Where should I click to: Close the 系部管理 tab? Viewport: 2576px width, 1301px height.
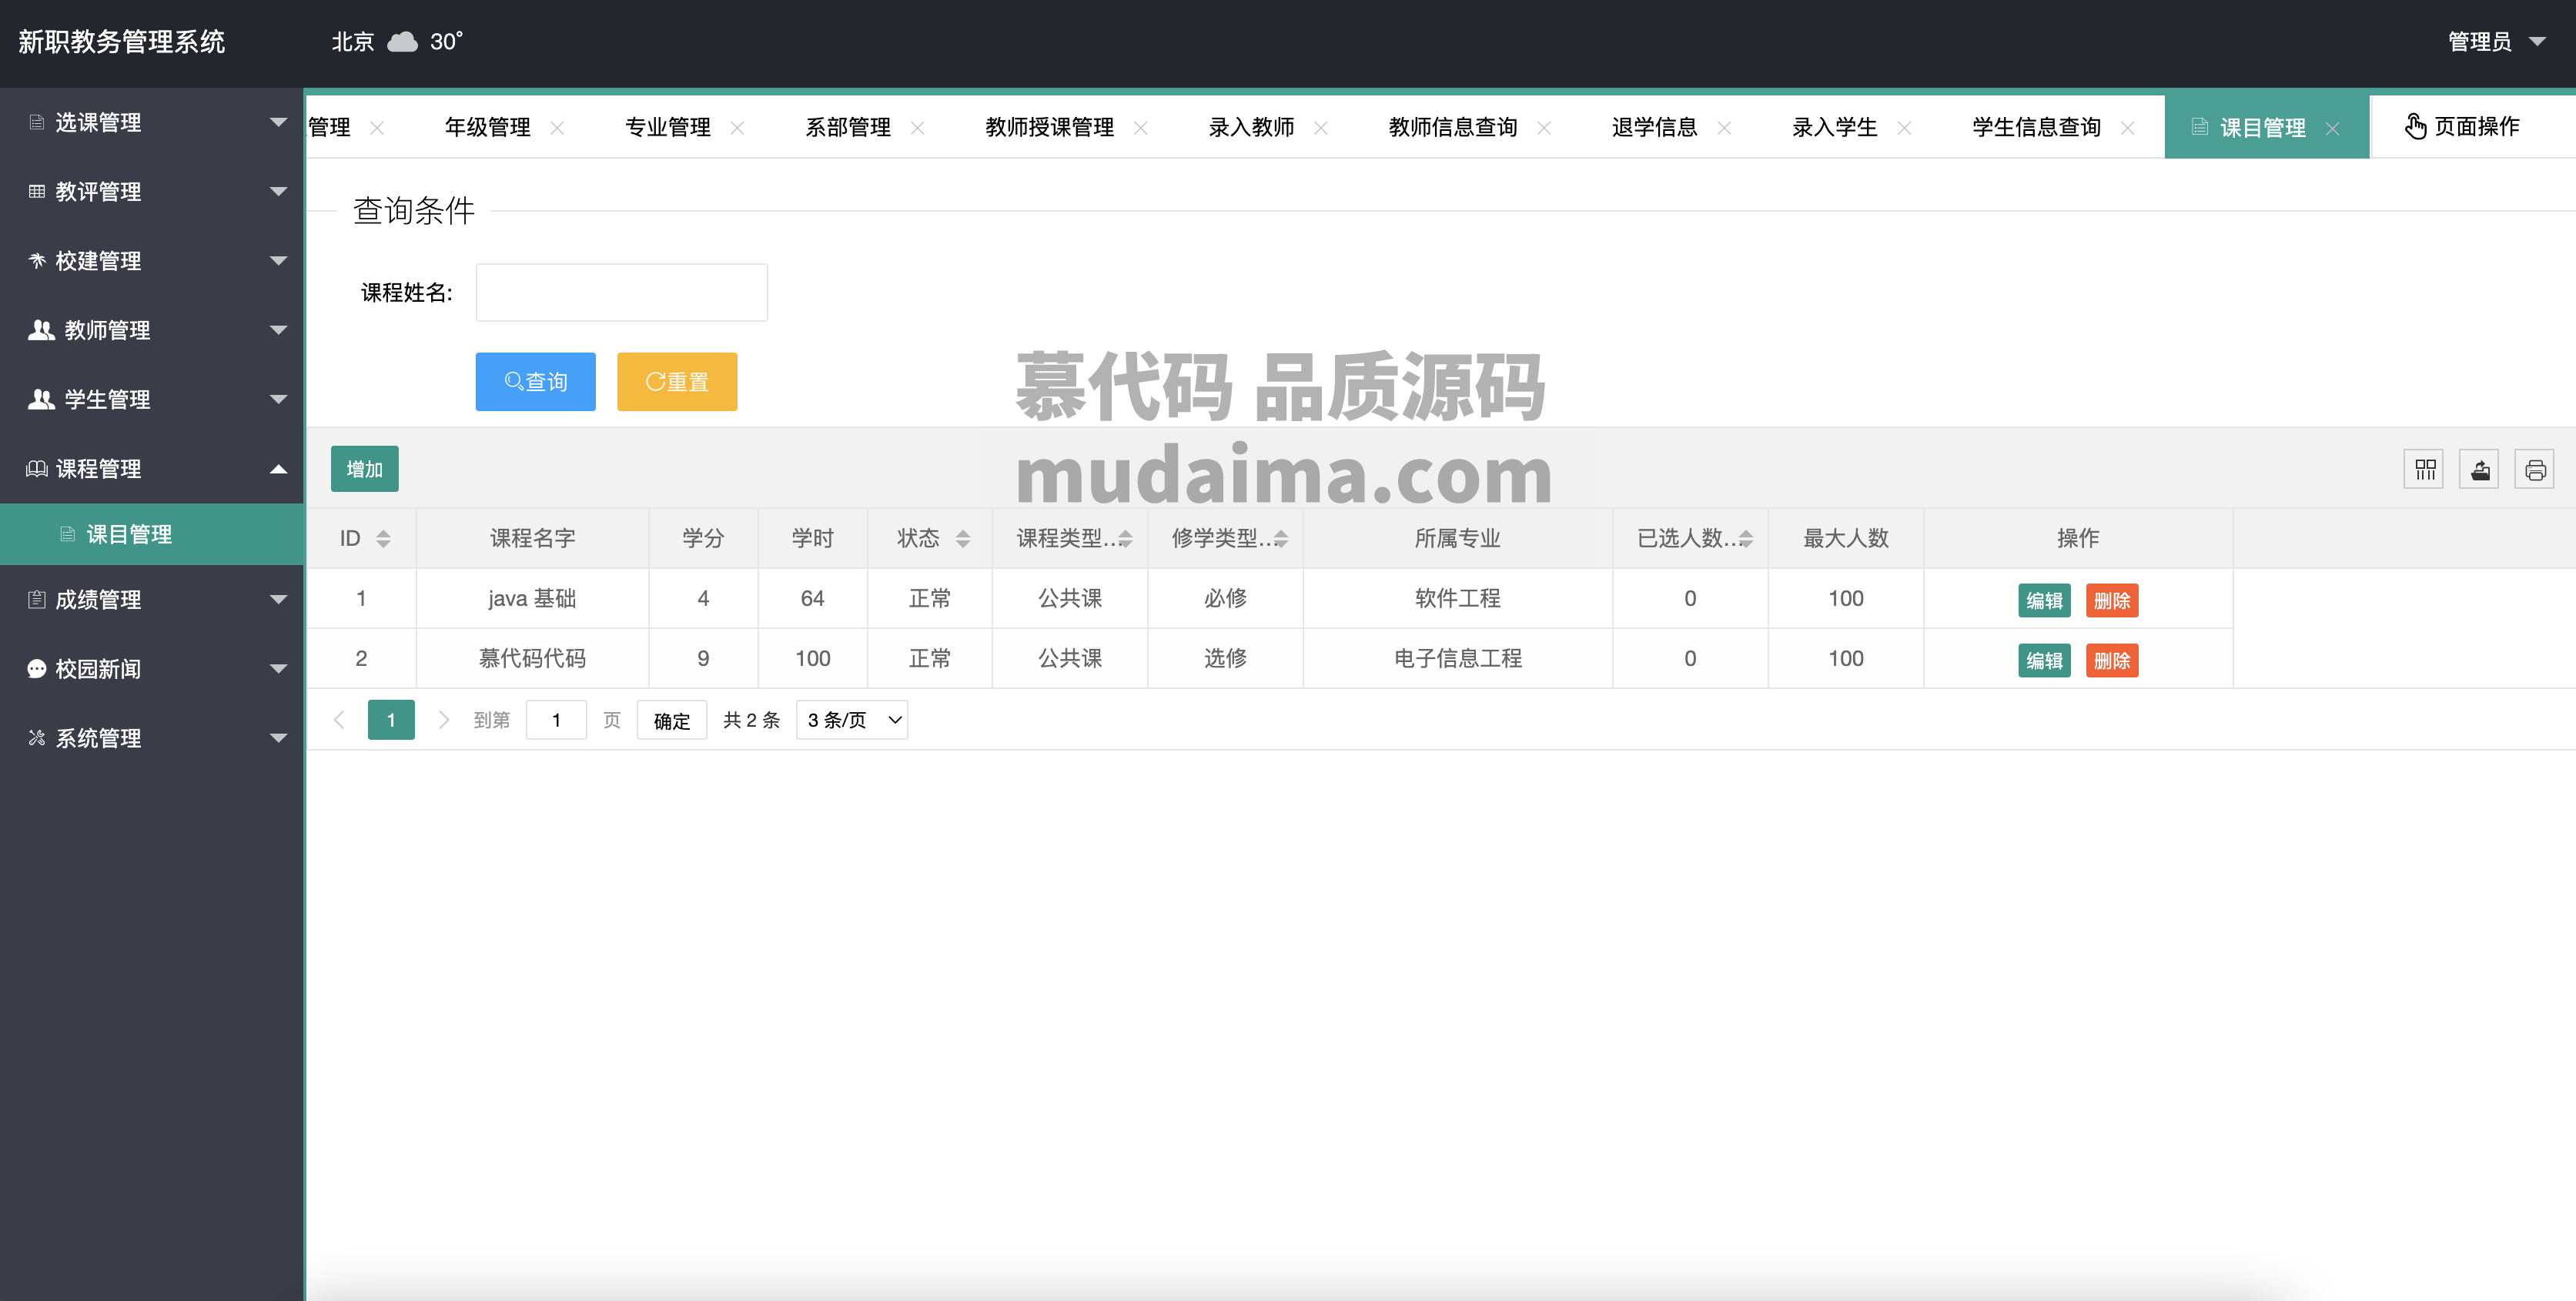click(x=917, y=128)
